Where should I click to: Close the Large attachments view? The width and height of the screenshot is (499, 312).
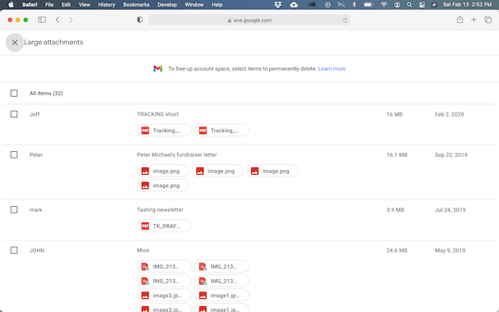[15, 43]
